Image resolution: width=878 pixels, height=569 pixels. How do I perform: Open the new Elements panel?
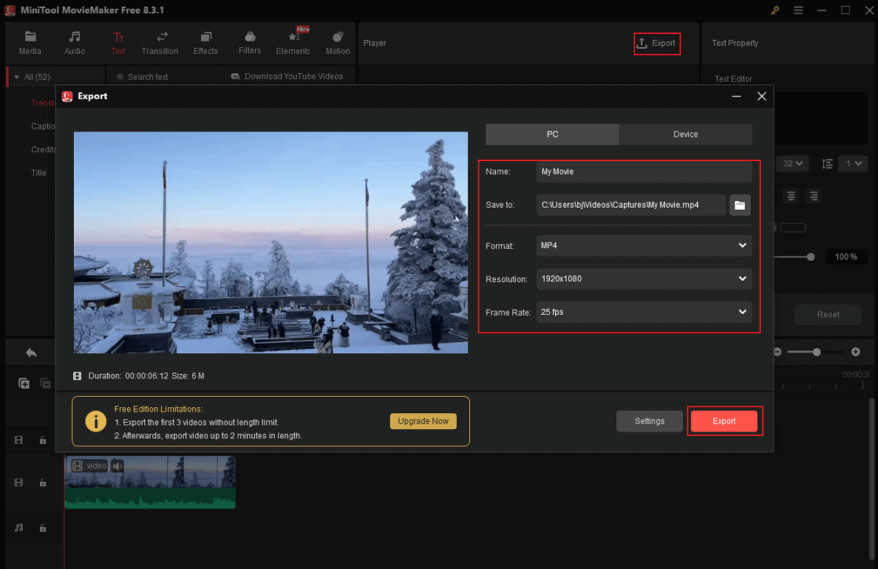[293, 41]
